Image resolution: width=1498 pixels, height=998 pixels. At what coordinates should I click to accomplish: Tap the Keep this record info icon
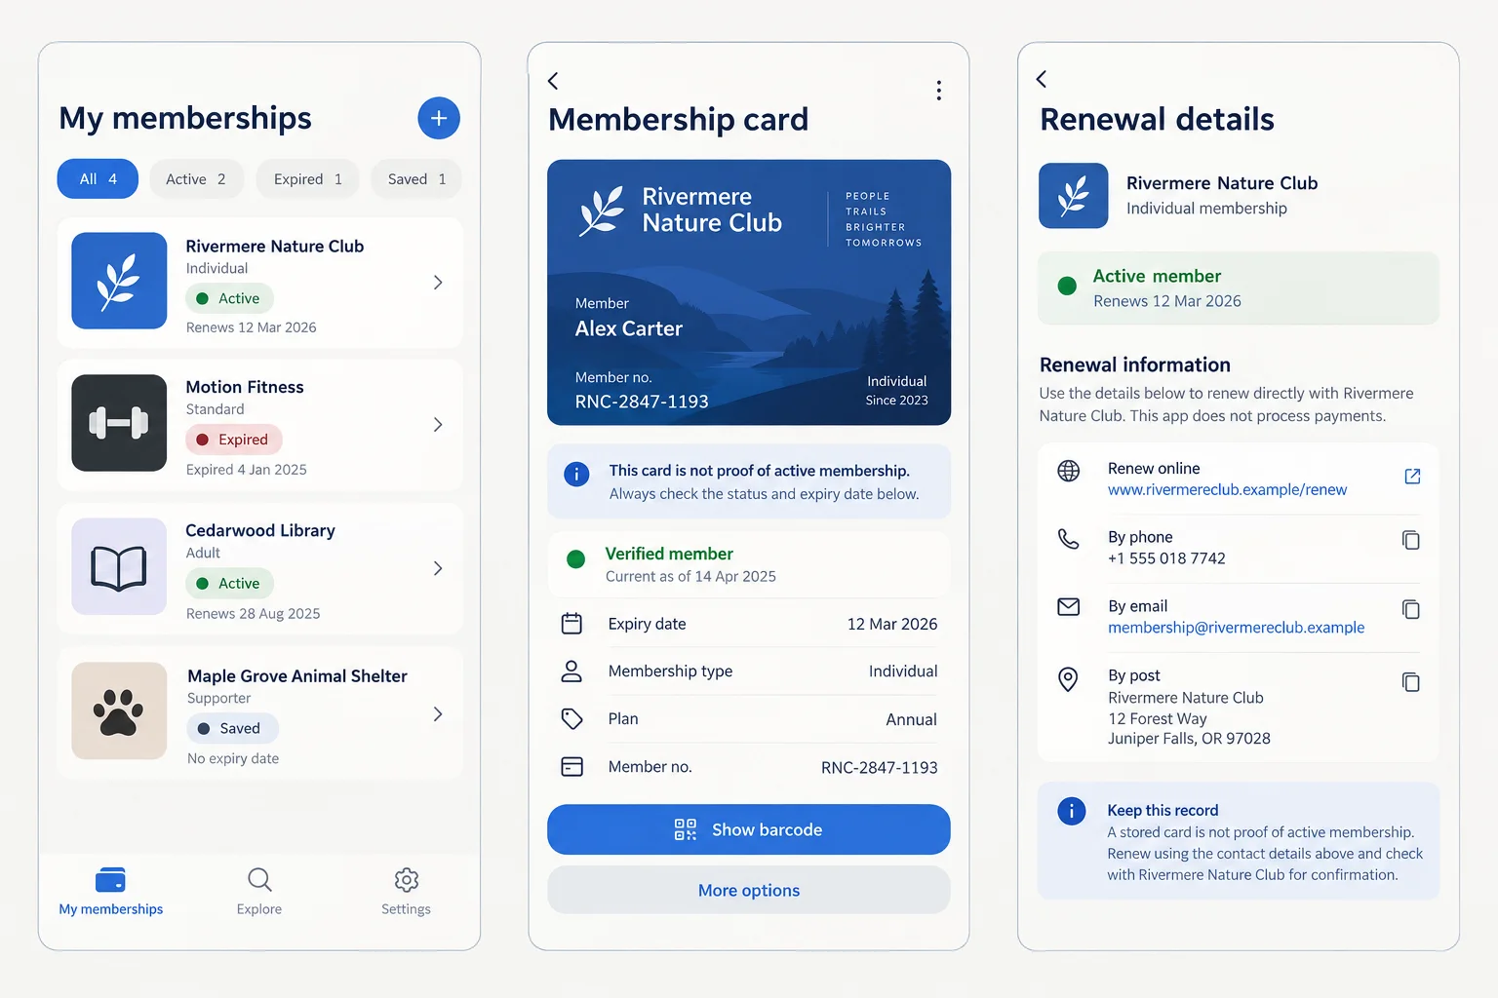pyautogui.click(x=1072, y=811)
